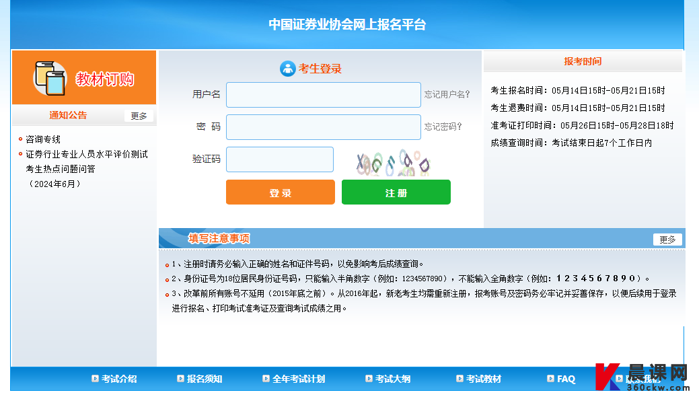Click 更多 in the 填写注意事项 header
The image size is (699, 403).
[667, 240]
